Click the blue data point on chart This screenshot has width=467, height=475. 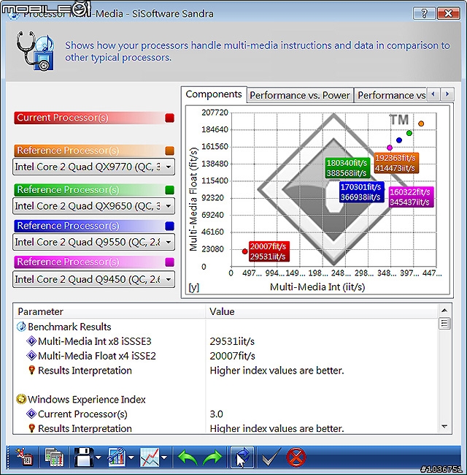(399, 140)
